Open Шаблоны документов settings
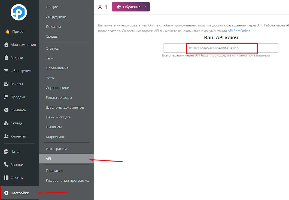The image size is (289, 200). click(65, 107)
